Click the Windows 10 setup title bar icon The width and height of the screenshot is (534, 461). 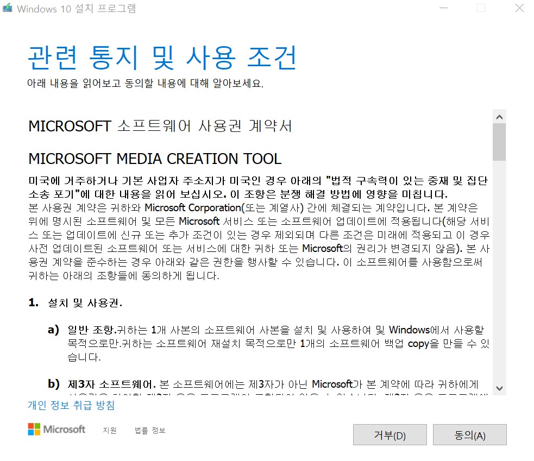click(8, 8)
